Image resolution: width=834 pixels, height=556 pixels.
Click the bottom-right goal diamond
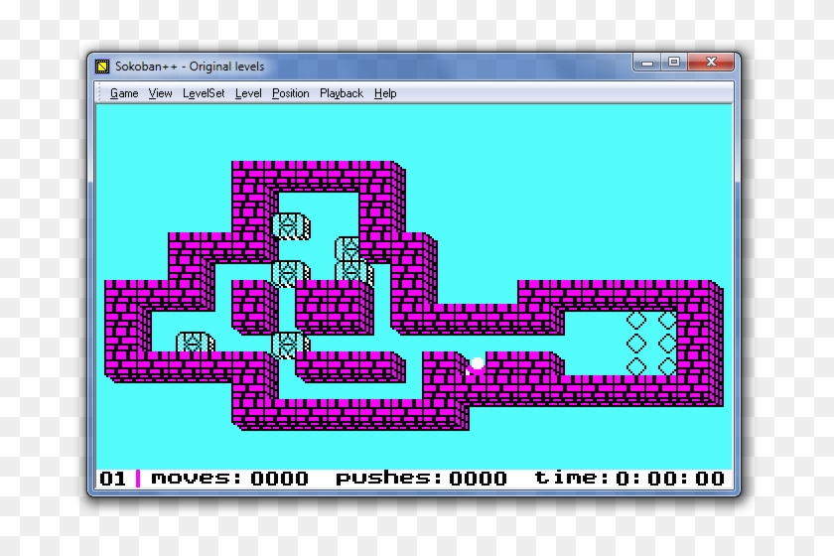(666, 366)
